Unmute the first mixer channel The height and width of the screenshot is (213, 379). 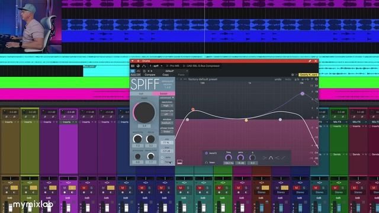[x=7, y=188]
